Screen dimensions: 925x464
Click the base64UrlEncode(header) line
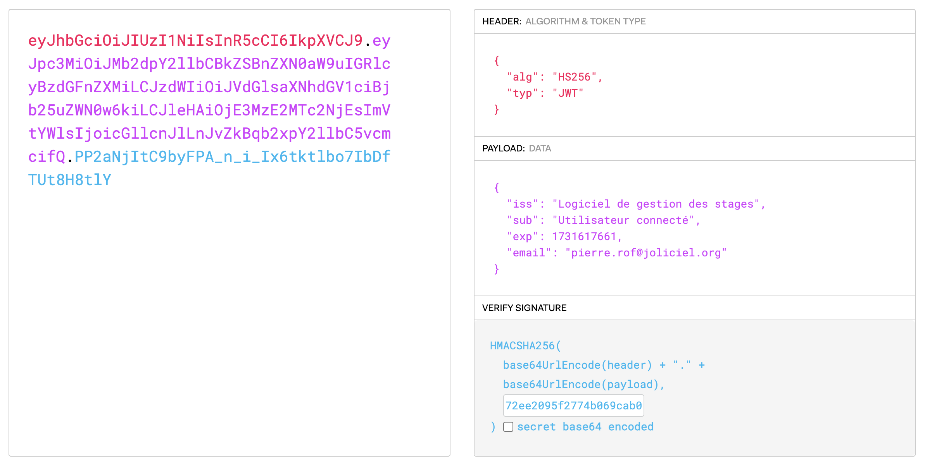click(x=577, y=365)
